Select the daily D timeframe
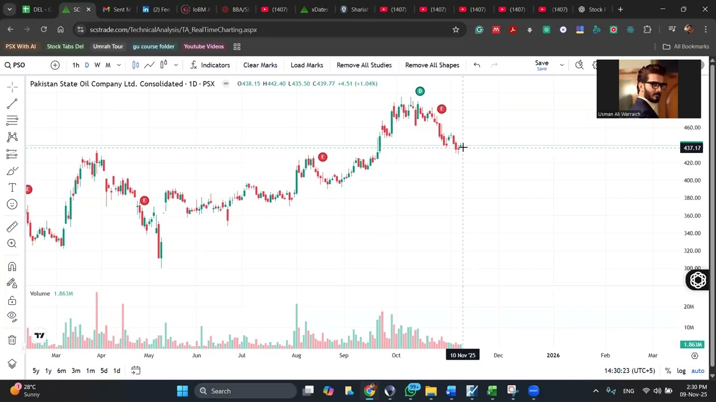The image size is (716, 402). [87, 65]
